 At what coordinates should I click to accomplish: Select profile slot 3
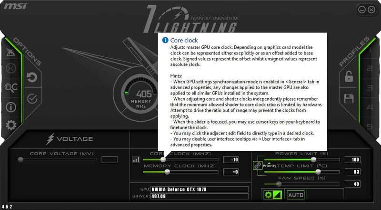pyautogui.click(x=370, y=88)
